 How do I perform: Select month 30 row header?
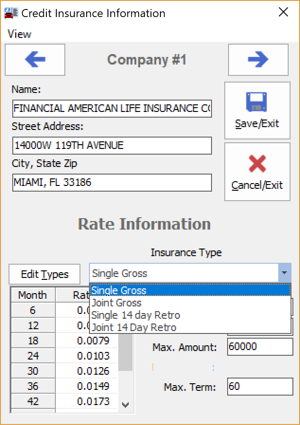[33, 371]
